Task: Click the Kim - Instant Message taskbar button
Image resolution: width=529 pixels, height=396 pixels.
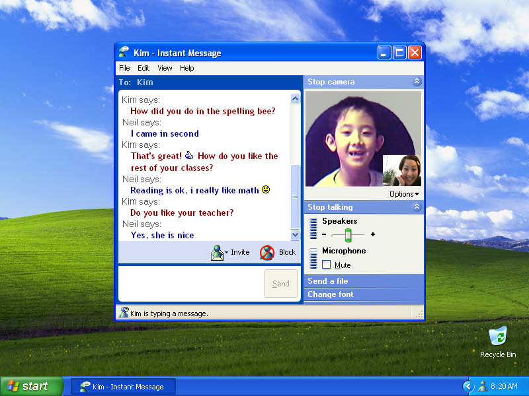Action: (124, 387)
